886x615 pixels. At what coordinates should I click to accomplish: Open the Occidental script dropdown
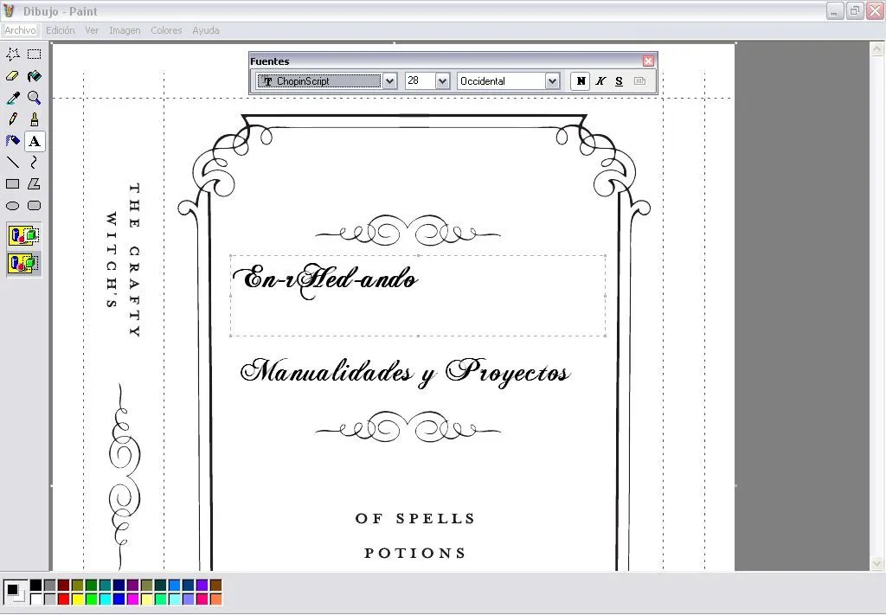(x=551, y=80)
